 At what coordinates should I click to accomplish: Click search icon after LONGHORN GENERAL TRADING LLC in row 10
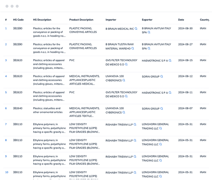[160, 176]
